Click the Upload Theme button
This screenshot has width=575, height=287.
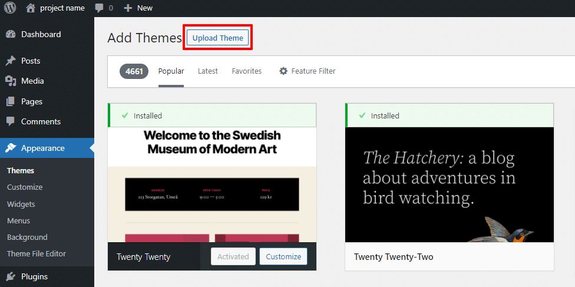click(x=218, y=38)
